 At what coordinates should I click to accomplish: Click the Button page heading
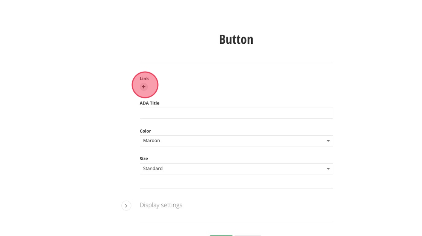click(236, 39)
